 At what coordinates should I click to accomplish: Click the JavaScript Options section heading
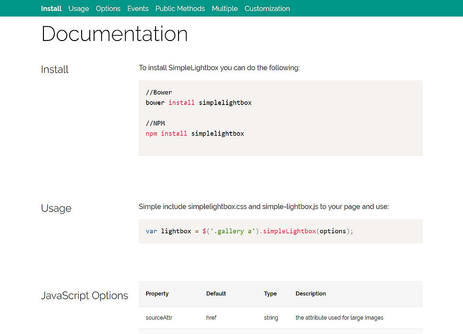84,295
